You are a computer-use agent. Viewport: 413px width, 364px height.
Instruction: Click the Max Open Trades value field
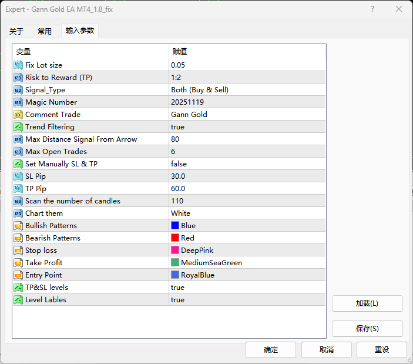coord(247,151)
